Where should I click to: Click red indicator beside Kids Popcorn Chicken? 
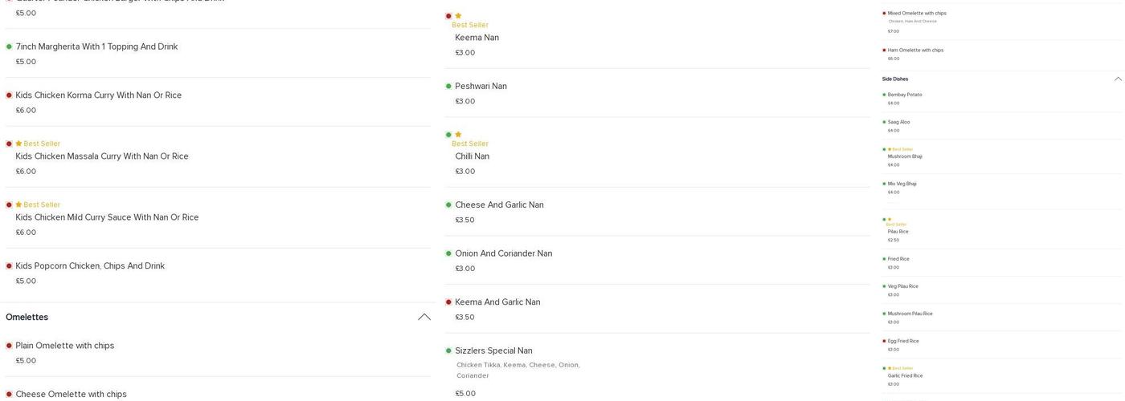tap(9, 266)
